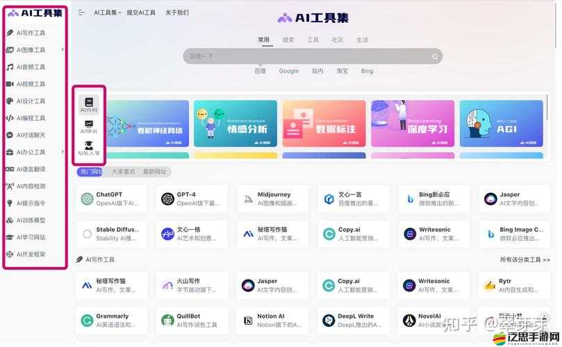Open the Bing Image Creator card
The width and height of the screenshot is (562, 347).
click(515, 234)
